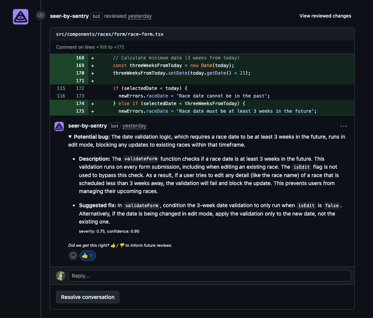Toggle the thumbs-up reaction on the bot comment
373x318 pixels.
coord(87,256)
